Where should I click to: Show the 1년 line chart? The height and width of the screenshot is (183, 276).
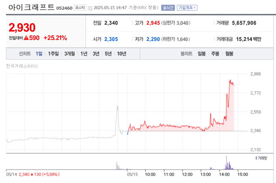[84, 54]
